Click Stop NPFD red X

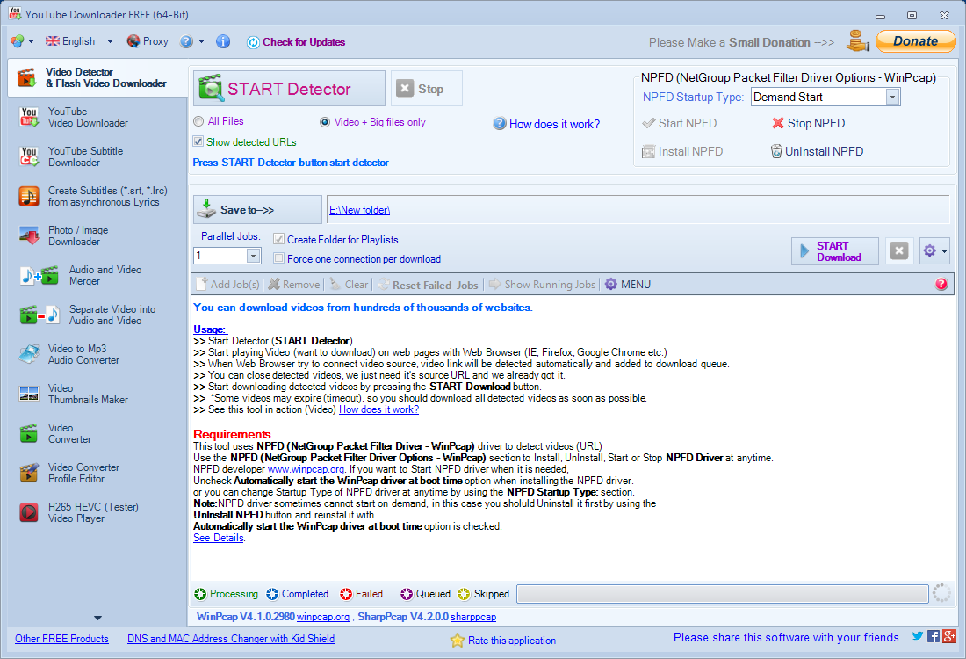[778, 123]
